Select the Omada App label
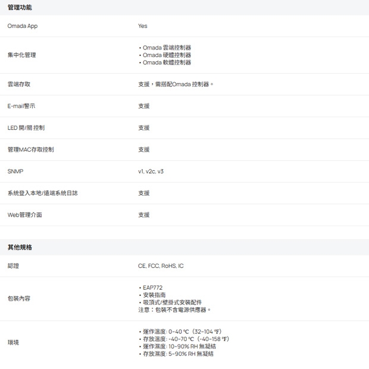The image size is (369, 369). click(23, 26)
